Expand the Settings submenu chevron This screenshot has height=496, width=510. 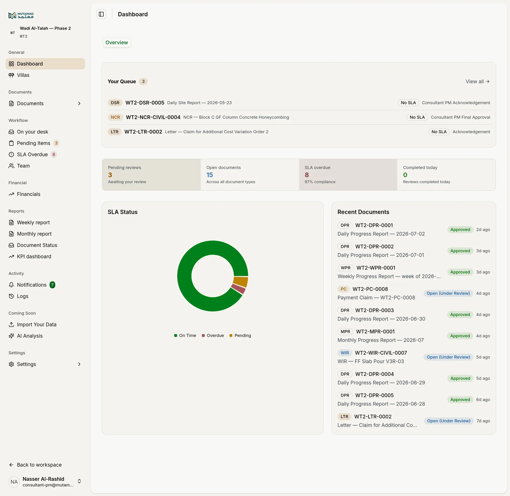[x=79, y=364]
